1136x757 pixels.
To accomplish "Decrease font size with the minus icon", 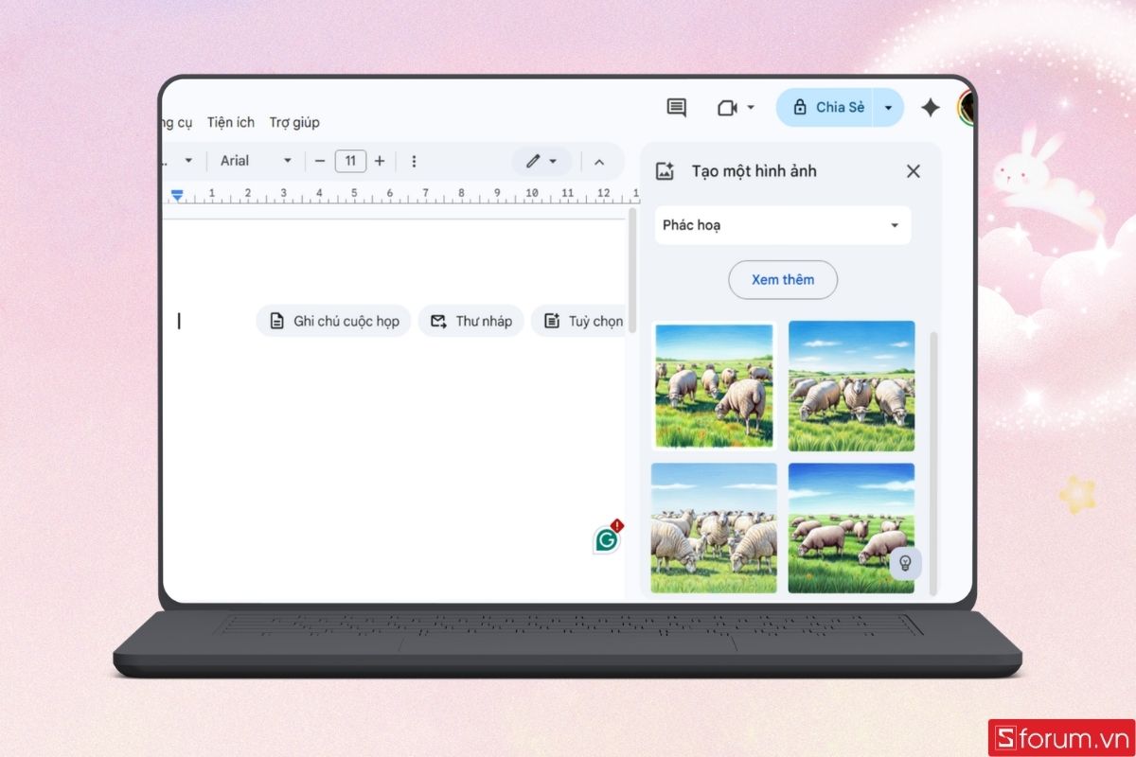I will coord(320,161).
